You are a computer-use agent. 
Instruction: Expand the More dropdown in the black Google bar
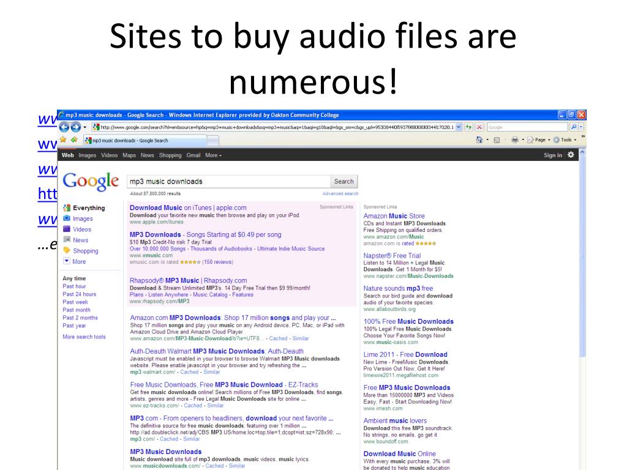(x=214, y=155)
